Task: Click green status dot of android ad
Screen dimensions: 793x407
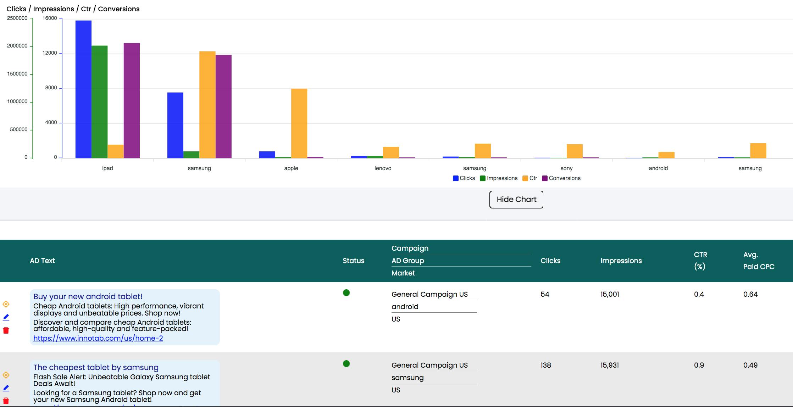Action: pyautogui.click(x=346, y=293)
